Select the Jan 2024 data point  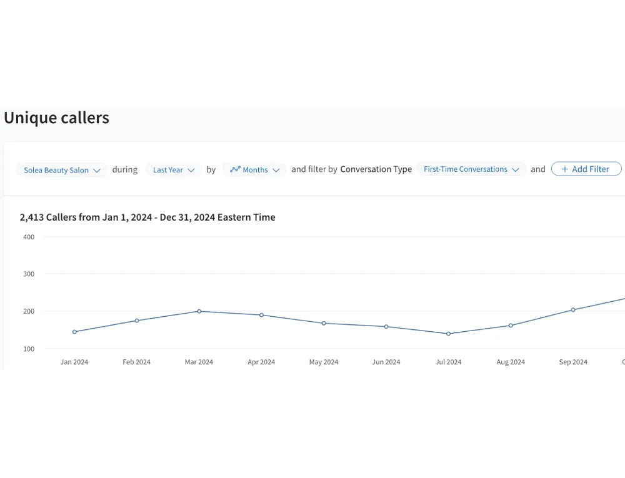(x=74, y=332)
